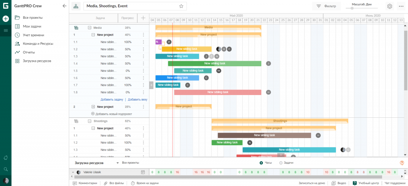Image resolution: width=408 pixels, height=186 pixels.
Task: Open the settings gear icon
Action: [390, 6]
